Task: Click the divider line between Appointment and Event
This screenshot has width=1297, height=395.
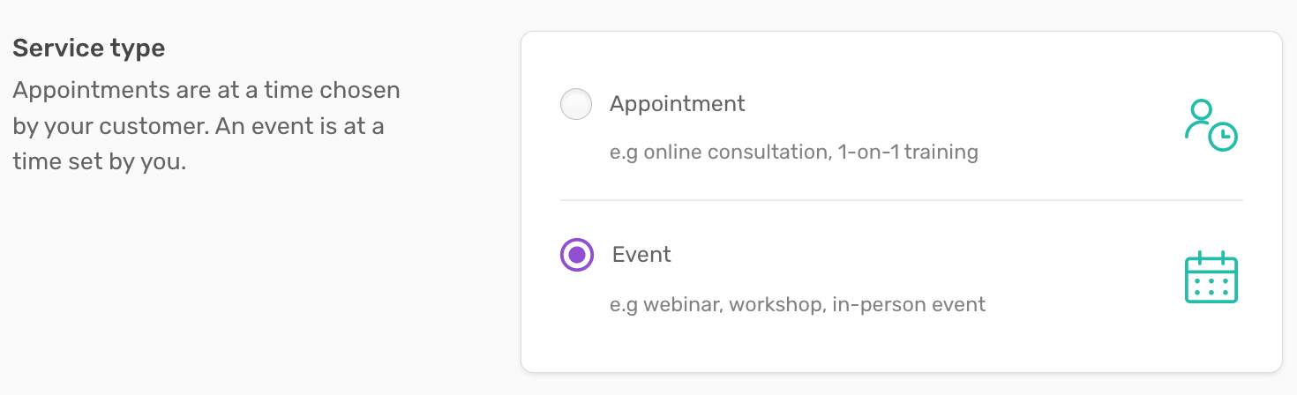Action: click(x=901, y=200)
